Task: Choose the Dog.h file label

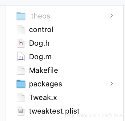Action: [x=39, y=43]
